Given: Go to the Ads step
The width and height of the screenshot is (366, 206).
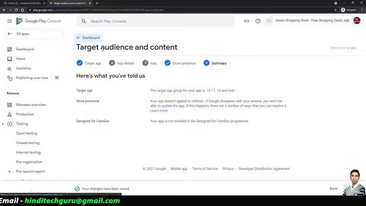Looking at the screenshot, I should (149, 63).
